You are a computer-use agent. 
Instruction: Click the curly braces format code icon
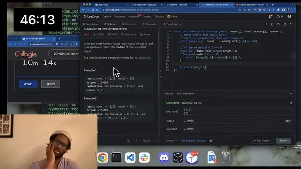272,24
